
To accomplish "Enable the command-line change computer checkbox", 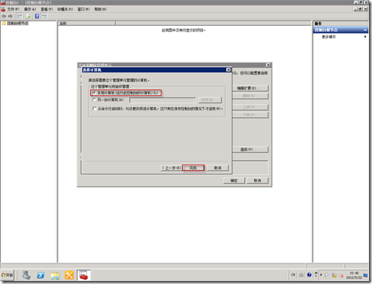I will pyautogui.click(x=94, y=108).
